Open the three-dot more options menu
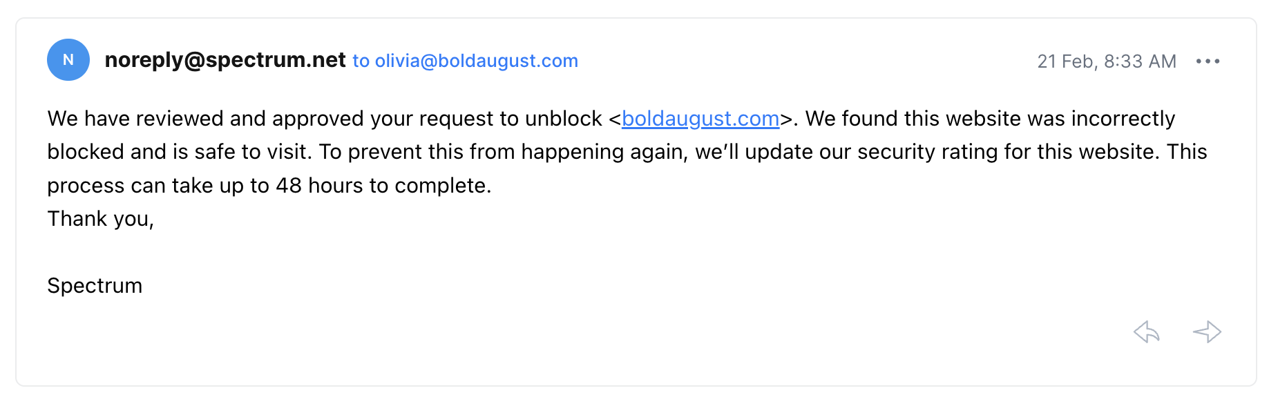The height and width of the screenshot is (406, 1278). pyautogui.click(x=1208, y=61)
